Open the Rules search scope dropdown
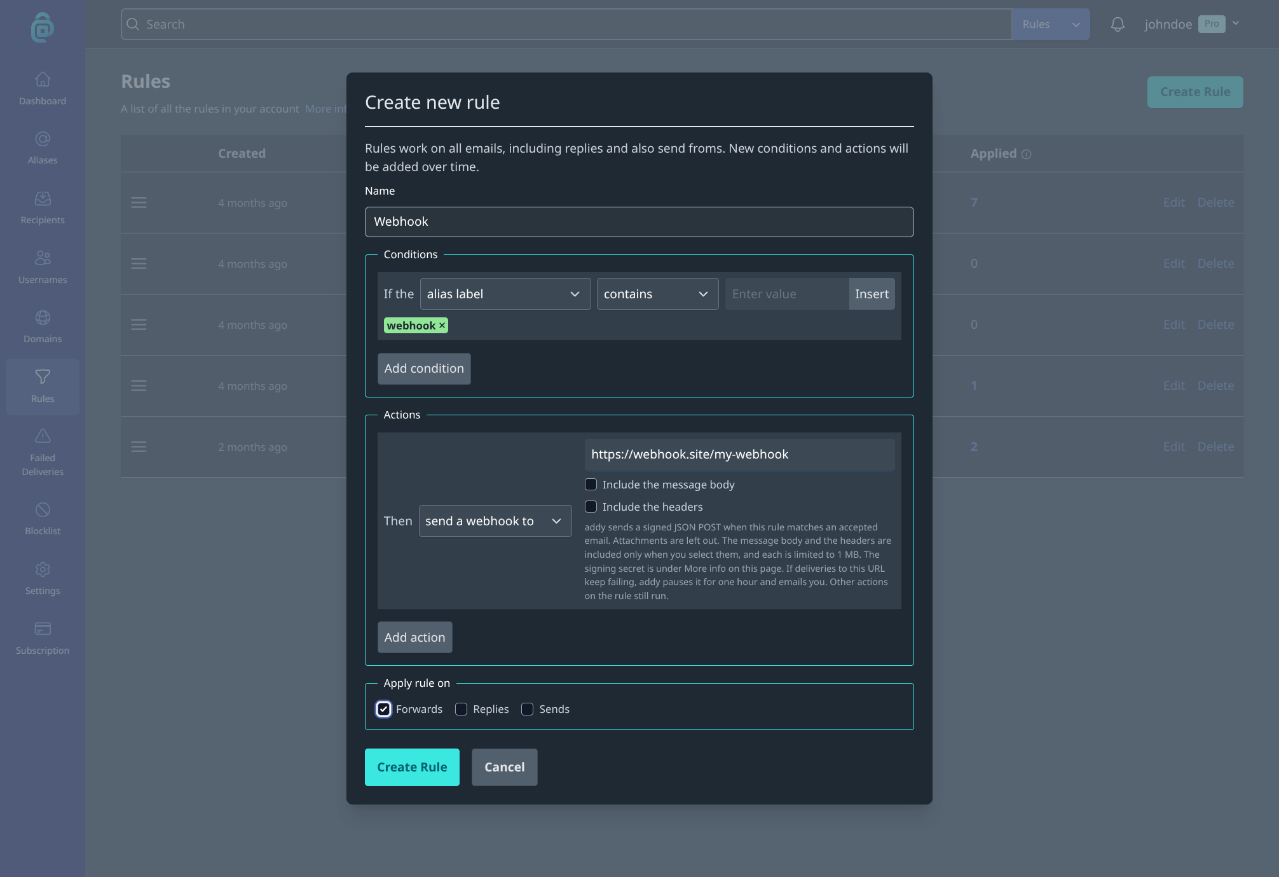Screen dimensions: 1279x877 coord(1051,24)
